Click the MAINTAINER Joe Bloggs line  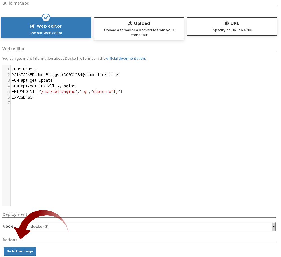click(x=66, y=75)
